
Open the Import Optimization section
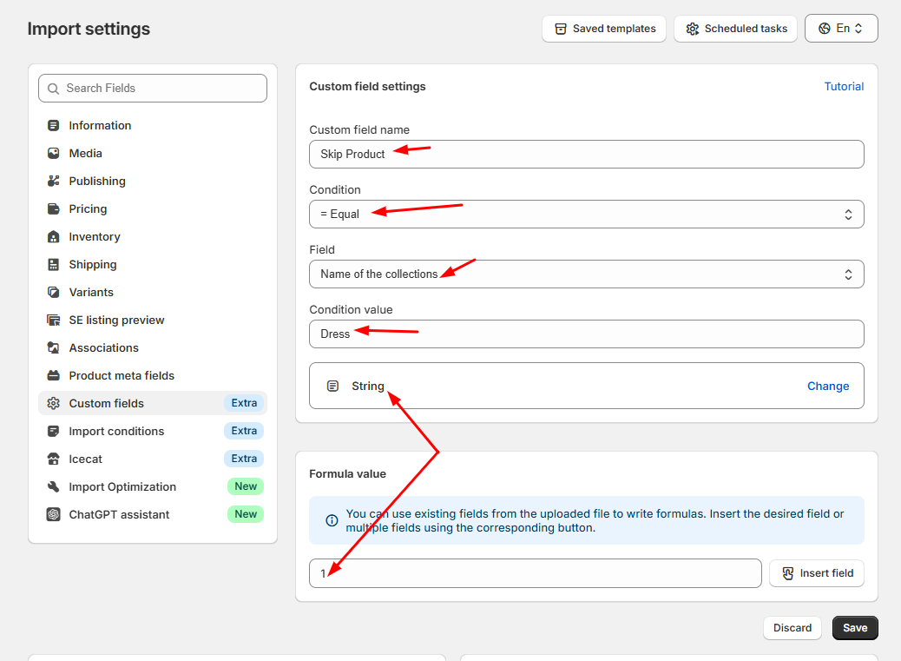pos(153,486)
